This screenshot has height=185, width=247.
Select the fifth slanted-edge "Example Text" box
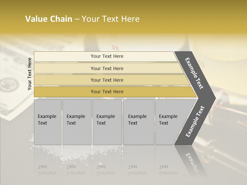(x=170, y=122)
